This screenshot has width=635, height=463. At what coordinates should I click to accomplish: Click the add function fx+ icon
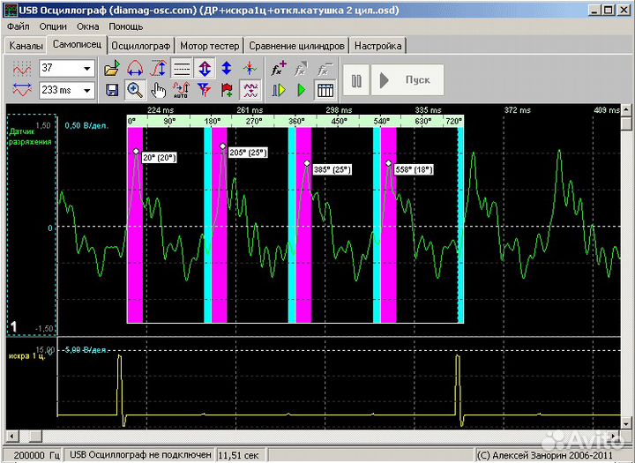[x=280, y=68]
